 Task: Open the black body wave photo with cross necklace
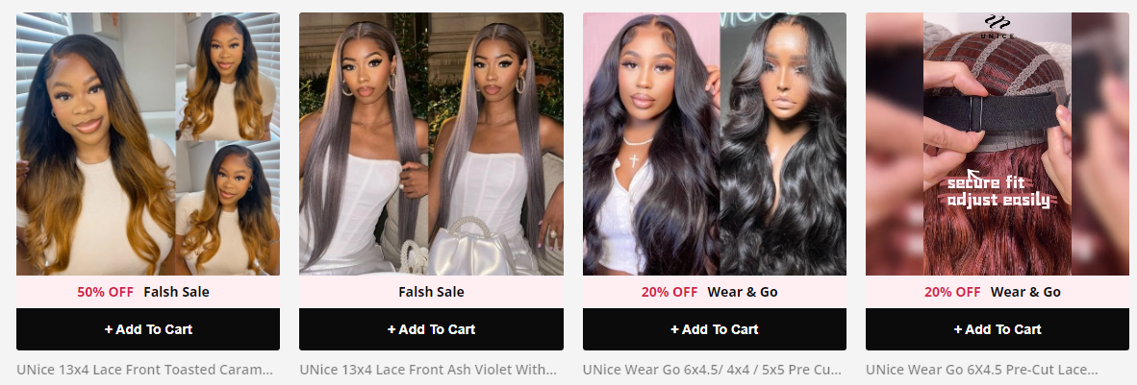coord(650,144)
